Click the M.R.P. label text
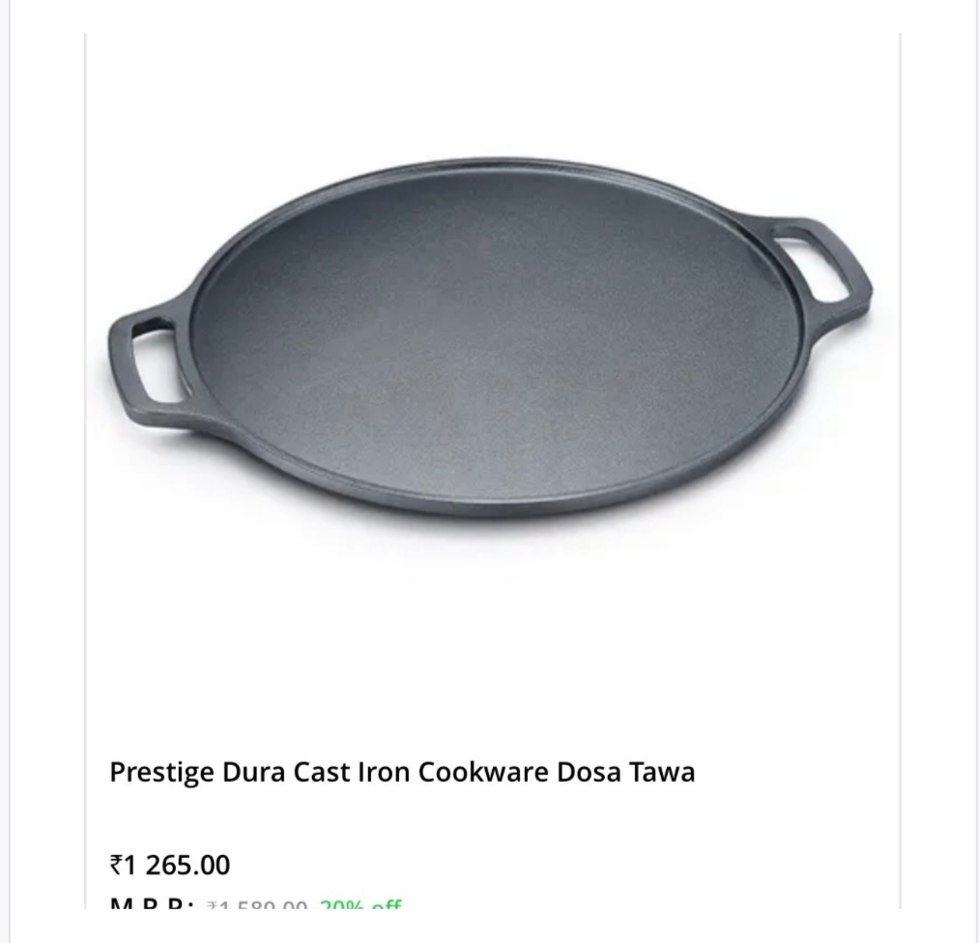The image size is (980, 943). (x=152, y=903)
